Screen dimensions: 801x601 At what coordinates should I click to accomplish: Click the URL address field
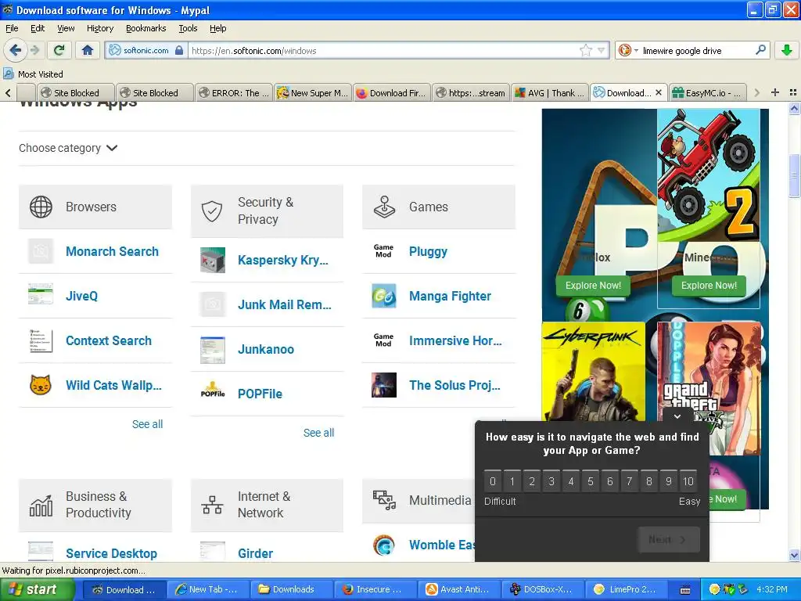point(383,51)
